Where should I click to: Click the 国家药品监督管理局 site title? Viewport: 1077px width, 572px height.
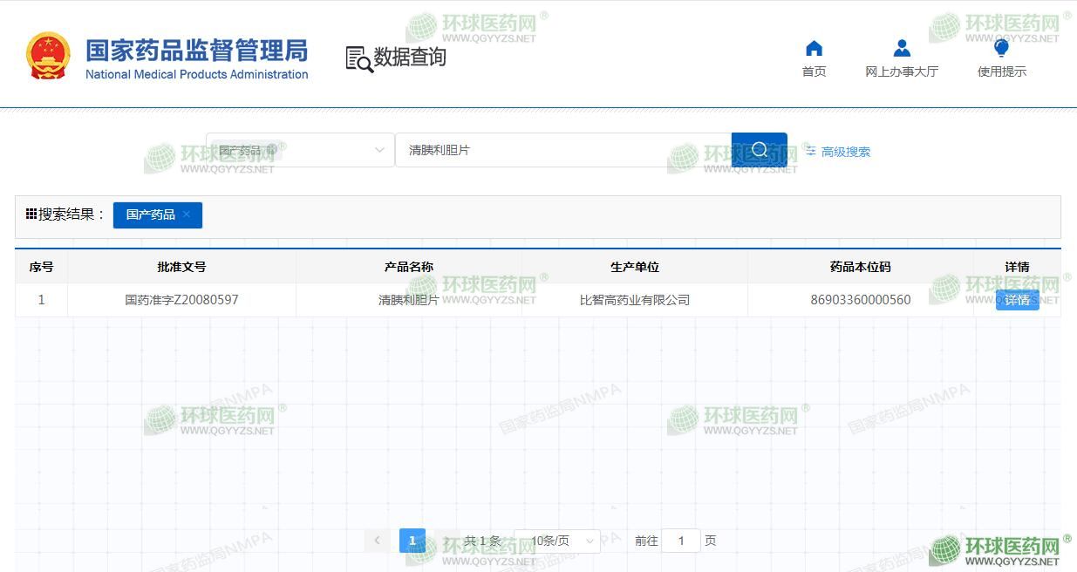pyautogui.click(x=196, y=51)
